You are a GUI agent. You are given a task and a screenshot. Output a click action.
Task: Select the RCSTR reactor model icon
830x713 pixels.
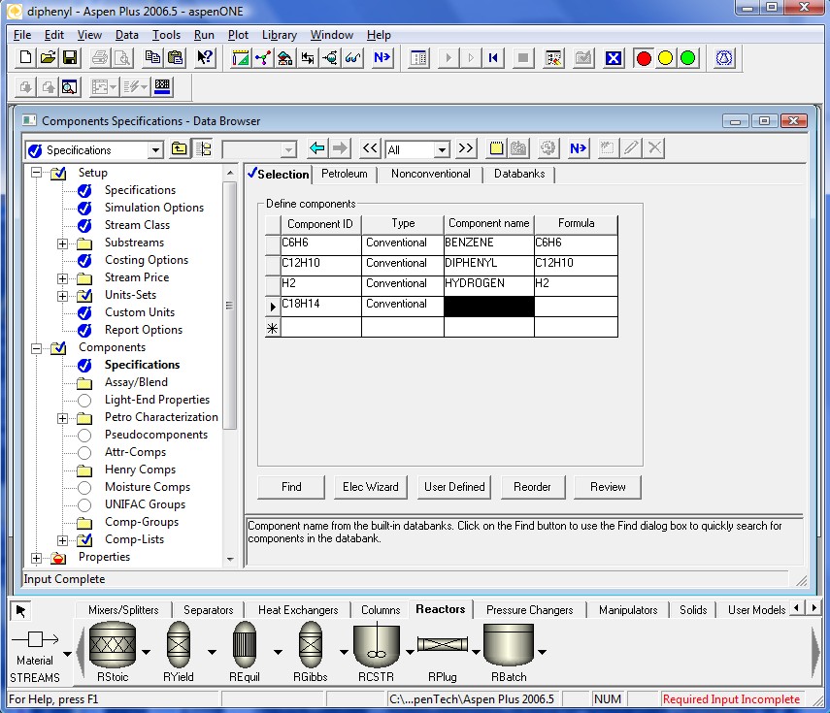pos(377,643)
